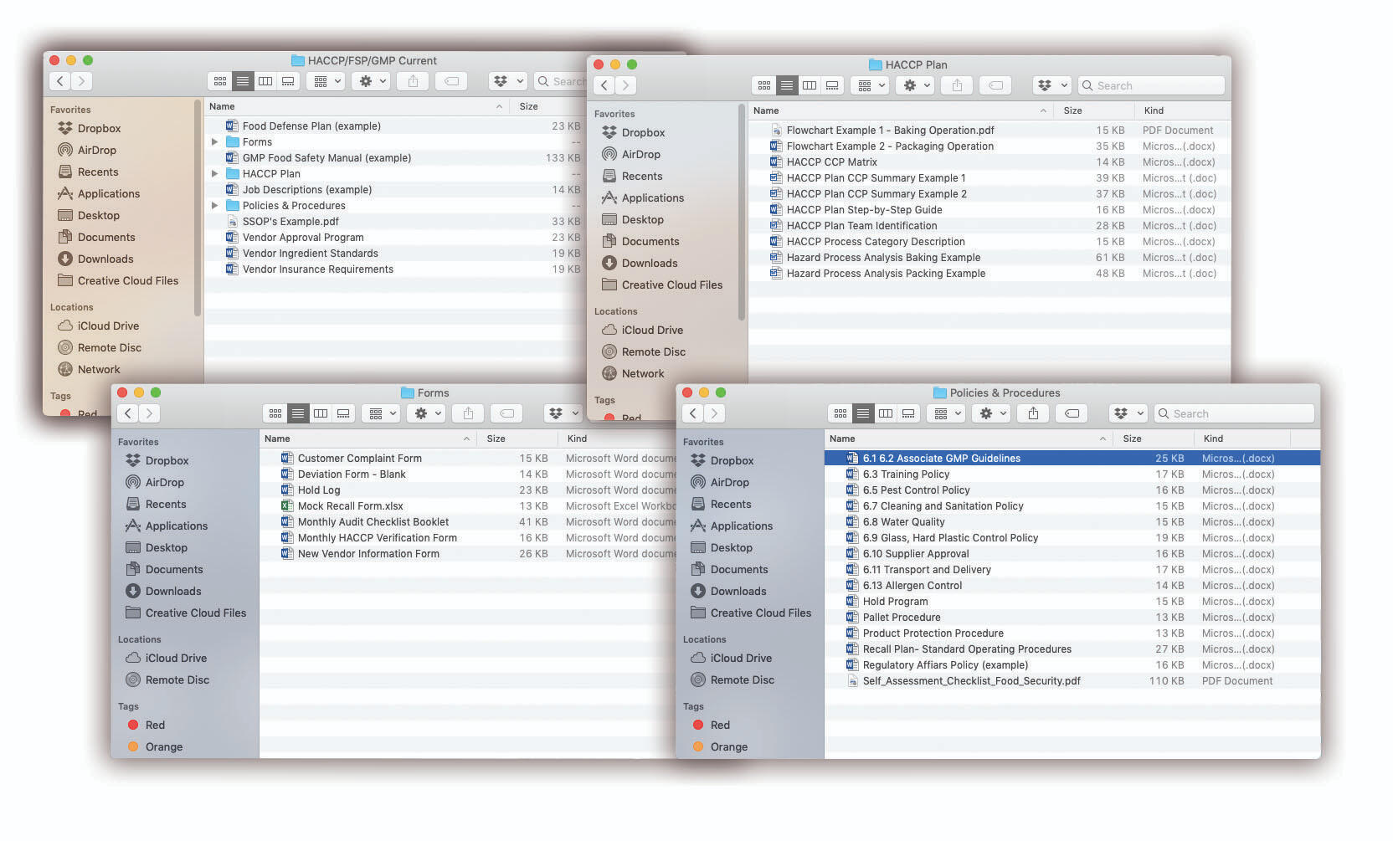Switch Policies & Procedures window to gallery view
This screenshot has width=1393, height=841.
(x=908, y=413)
